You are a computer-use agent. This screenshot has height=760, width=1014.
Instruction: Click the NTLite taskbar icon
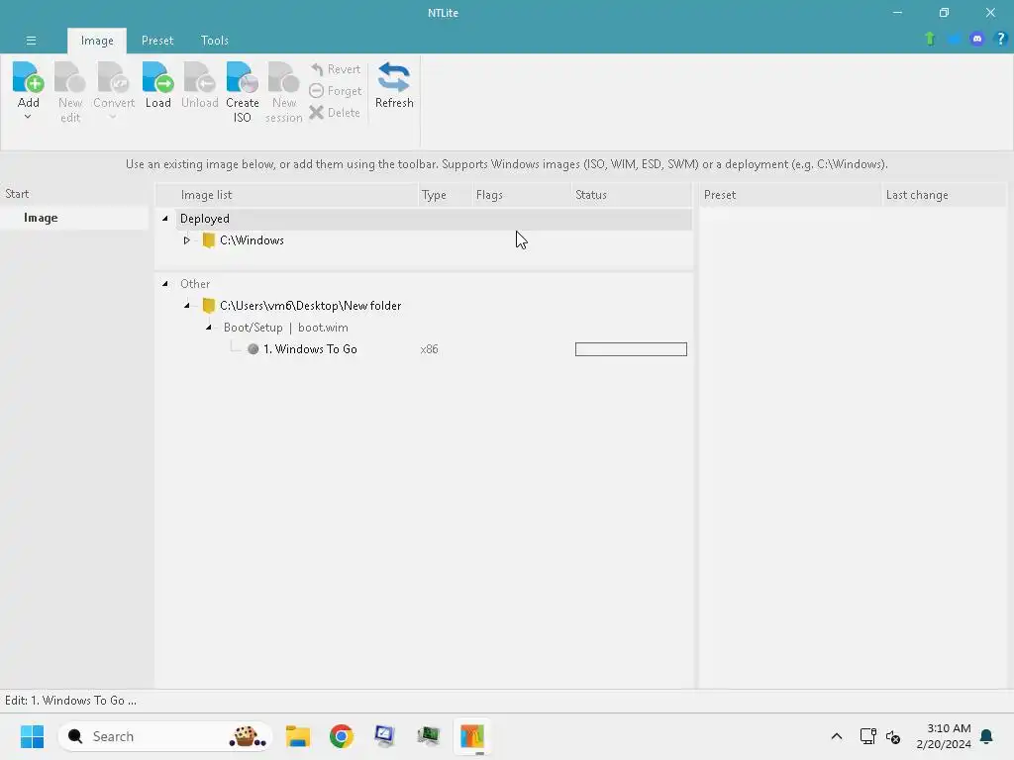tap(472, 736)
